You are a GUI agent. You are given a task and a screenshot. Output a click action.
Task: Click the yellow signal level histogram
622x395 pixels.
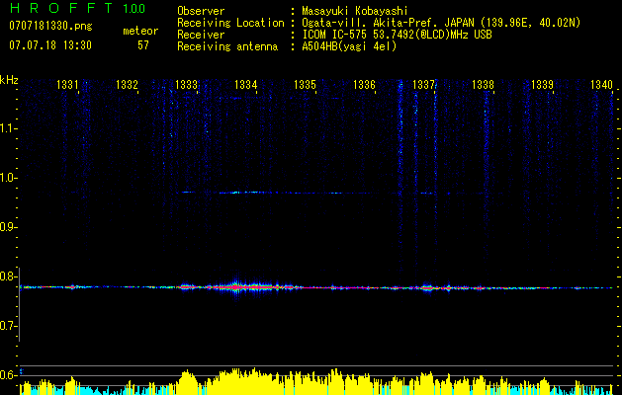click(317, 381)
